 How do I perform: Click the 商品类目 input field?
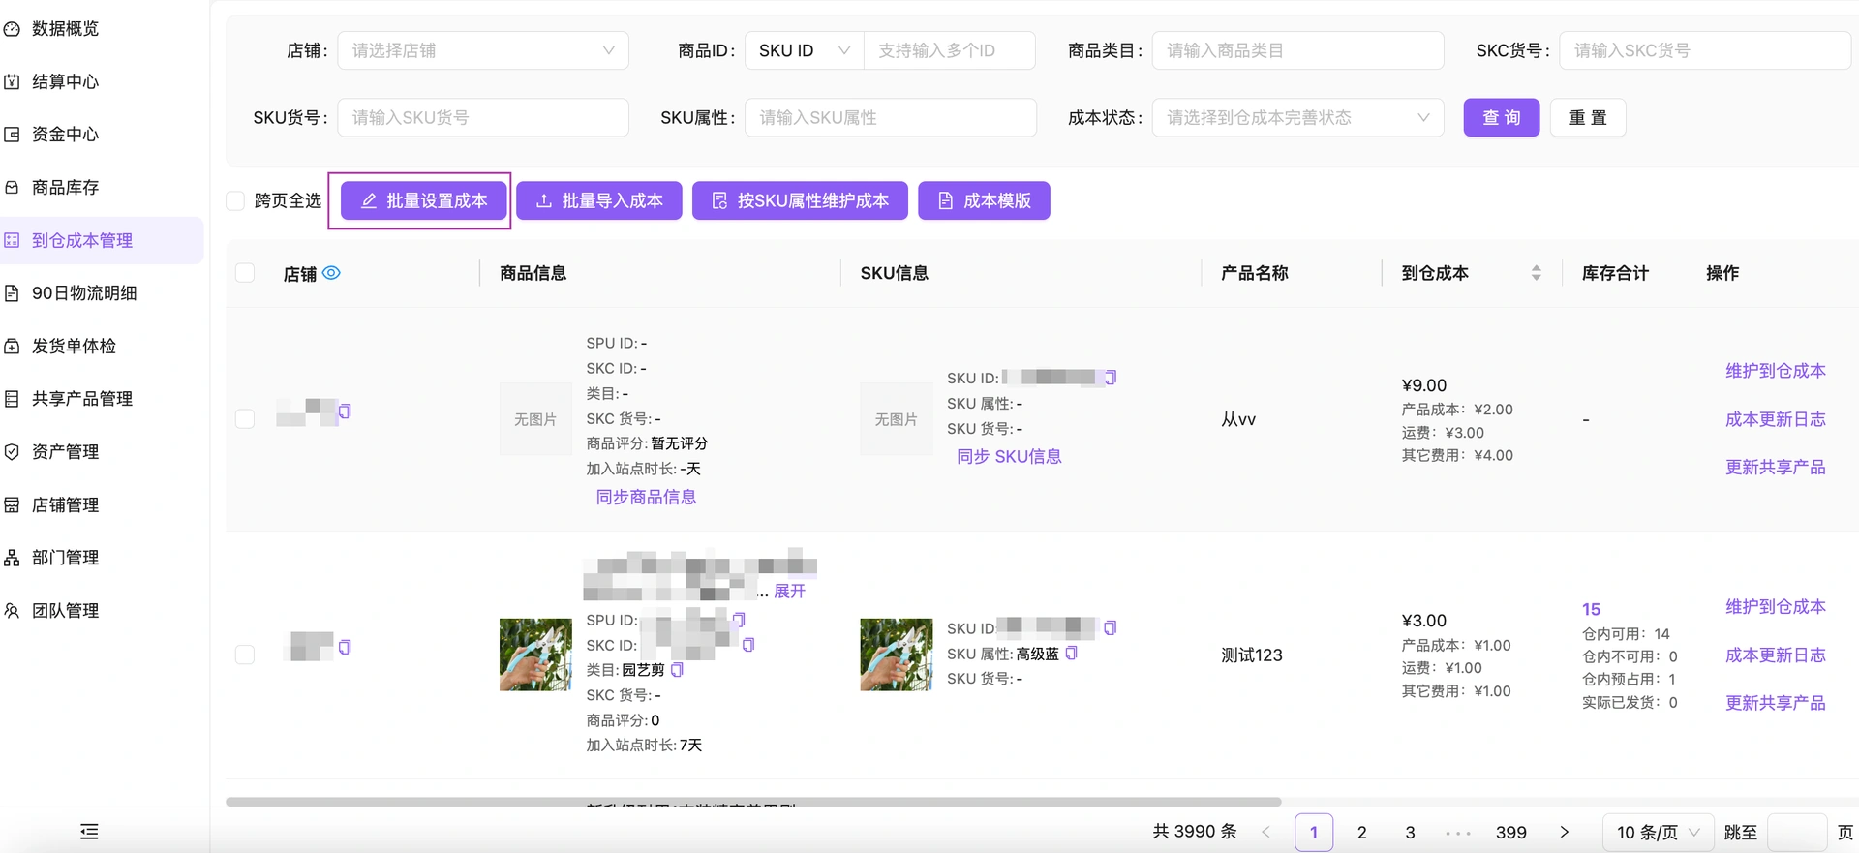tap(1297, 50)
